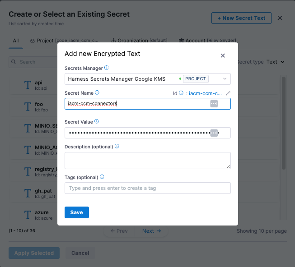Click password manager icon in Secret Name field
295x267 pixels.
point(214,104)
